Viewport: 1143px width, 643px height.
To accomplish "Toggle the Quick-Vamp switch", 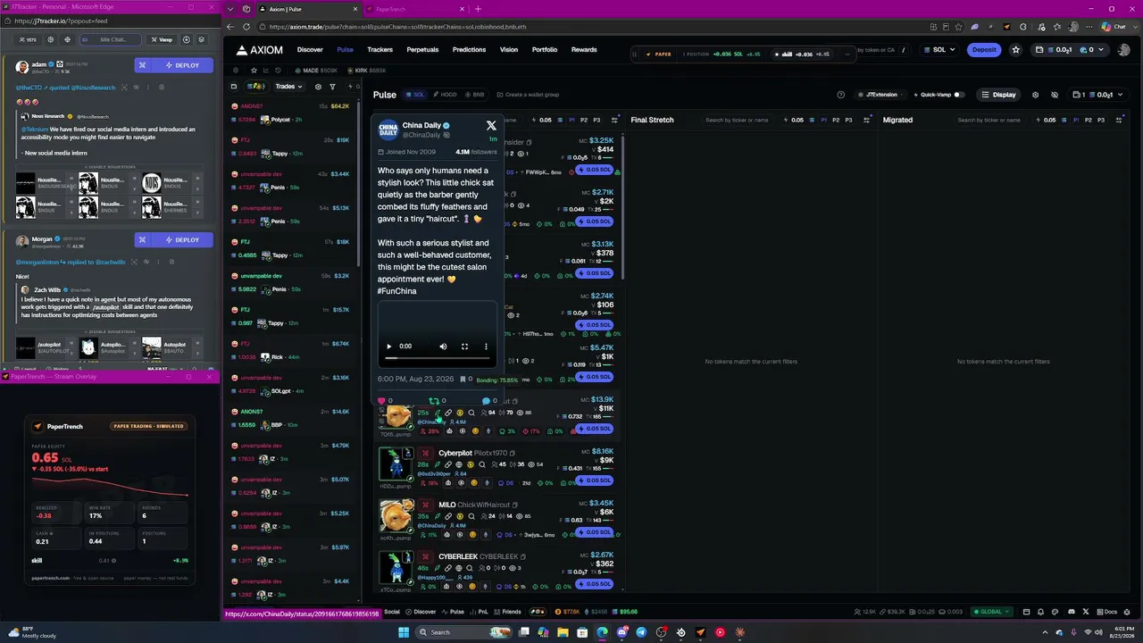I will [x=958, y=95].
